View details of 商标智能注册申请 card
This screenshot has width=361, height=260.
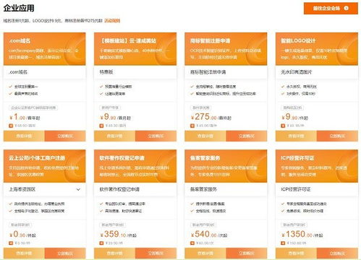205,136
